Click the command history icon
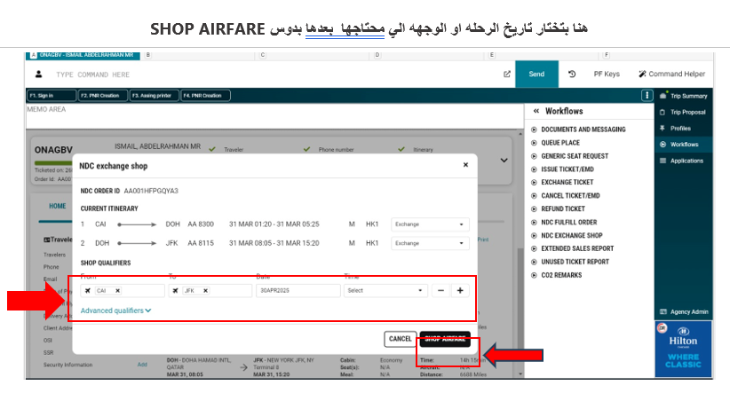730x393 pixels. [572, 74]
